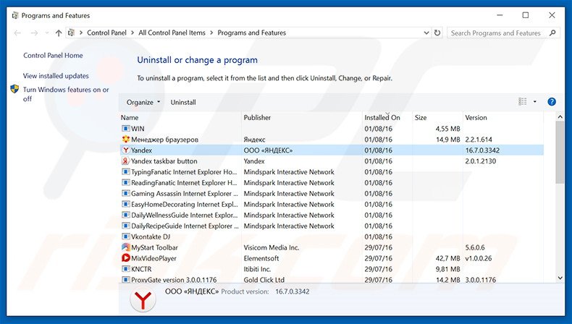
Task: Click the large Yandex logo in details pane
Action: pyautogui.click(x=143, y=300)
